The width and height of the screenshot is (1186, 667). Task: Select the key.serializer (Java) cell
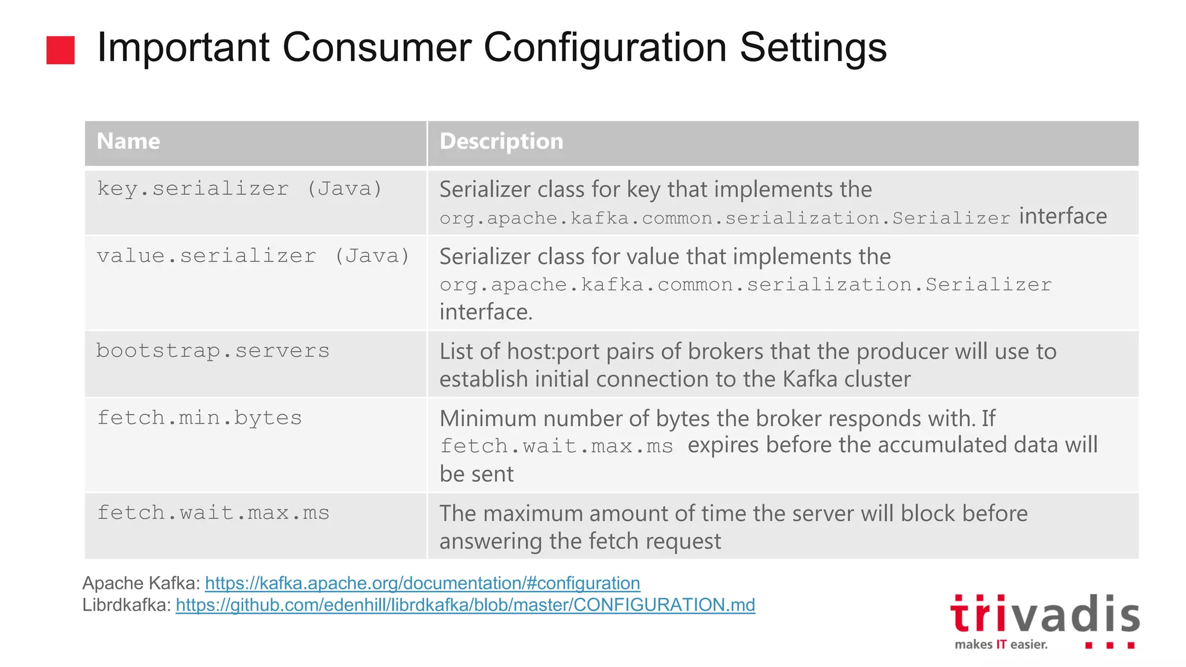(239, 189)
